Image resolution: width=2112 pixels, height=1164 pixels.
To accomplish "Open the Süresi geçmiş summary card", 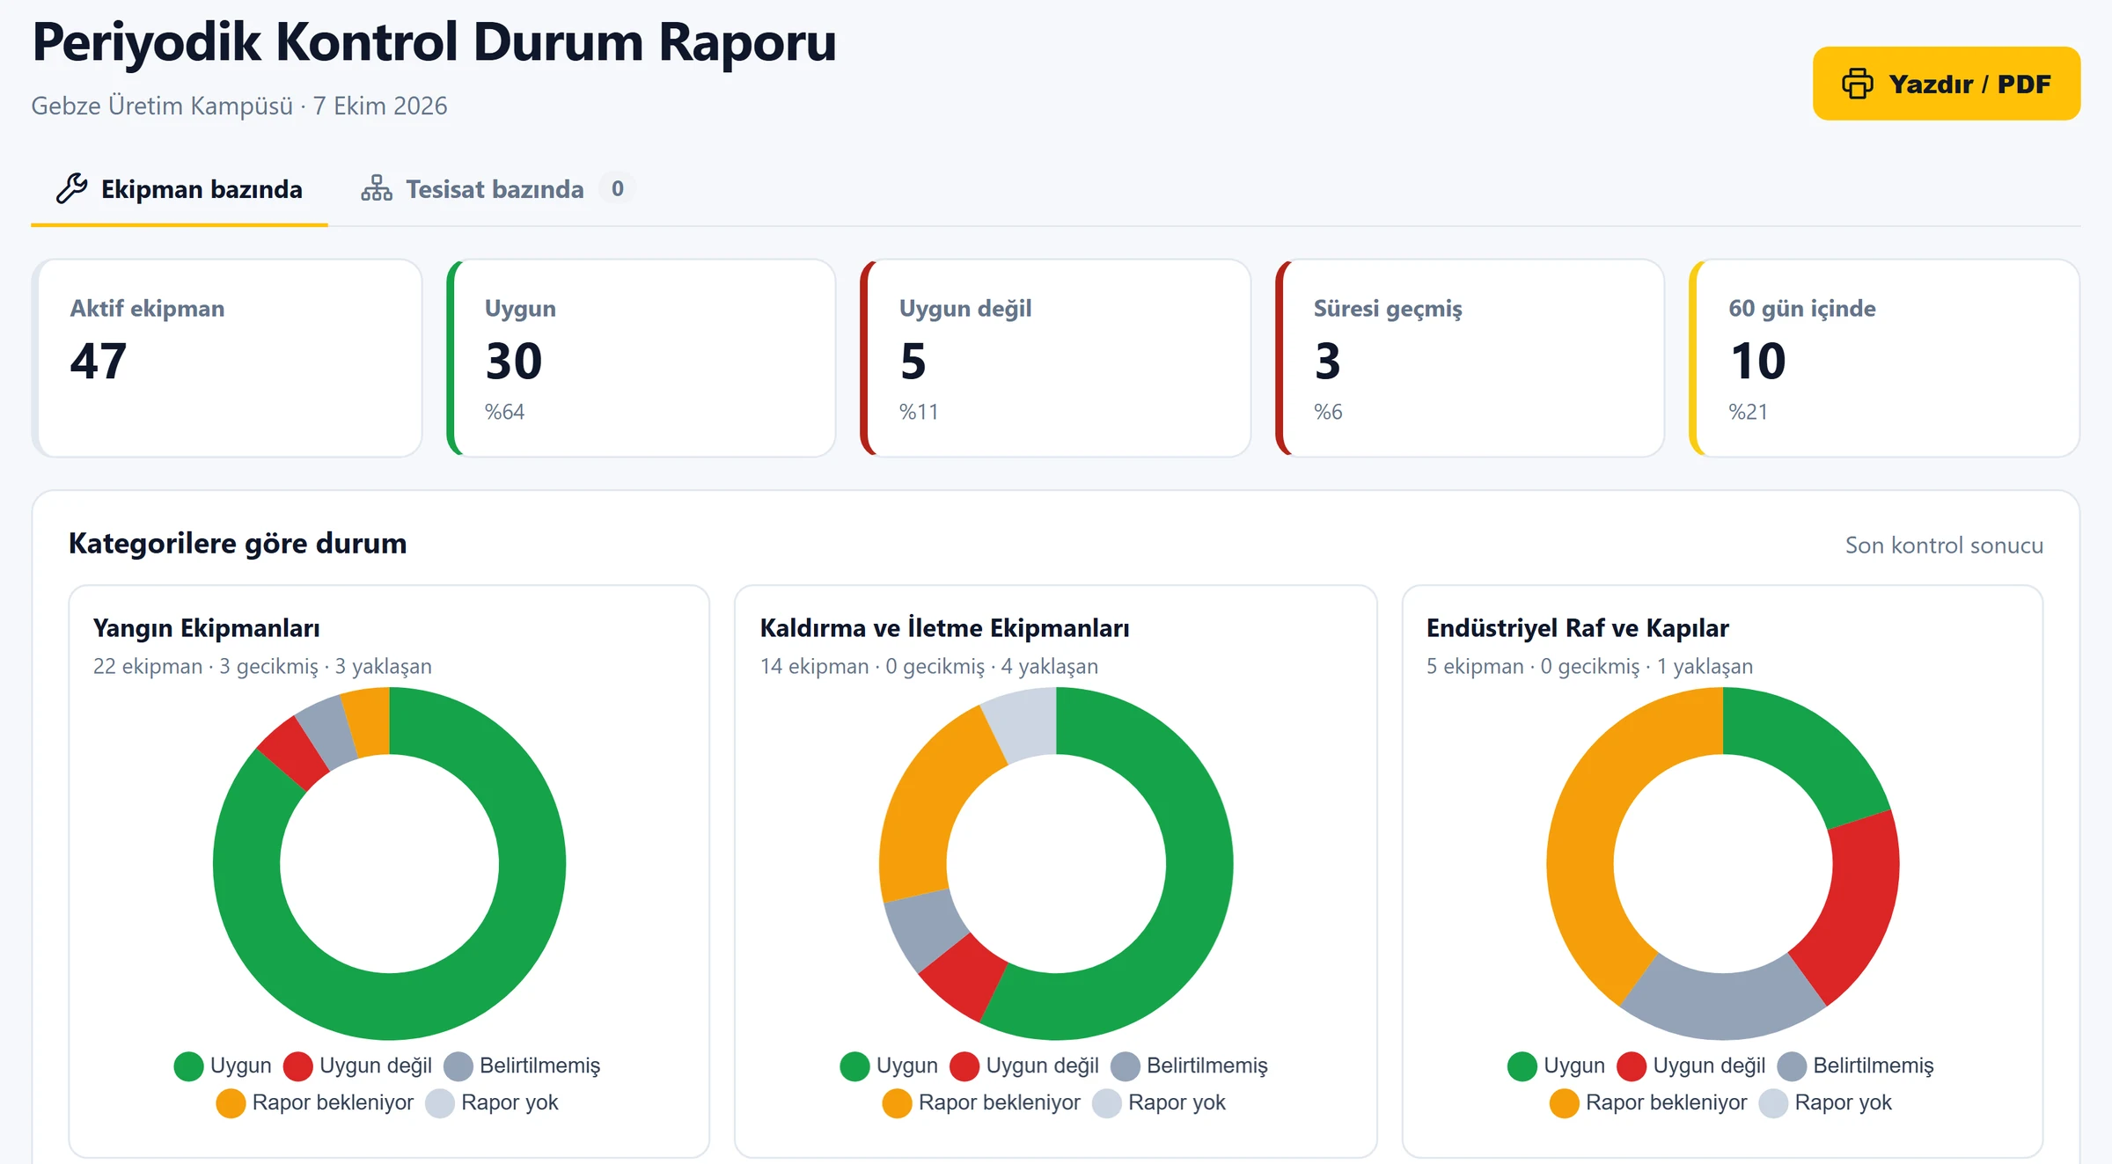I will [1470, 358].
